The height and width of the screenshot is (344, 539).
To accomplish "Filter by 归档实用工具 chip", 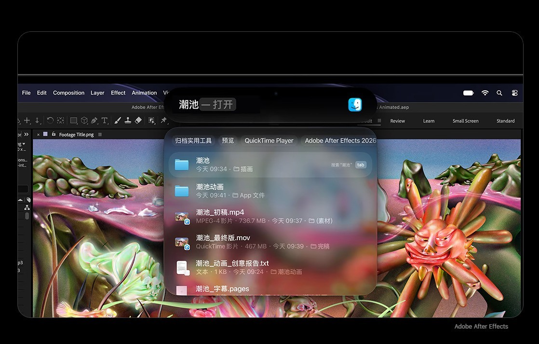I will coord(193,140).
